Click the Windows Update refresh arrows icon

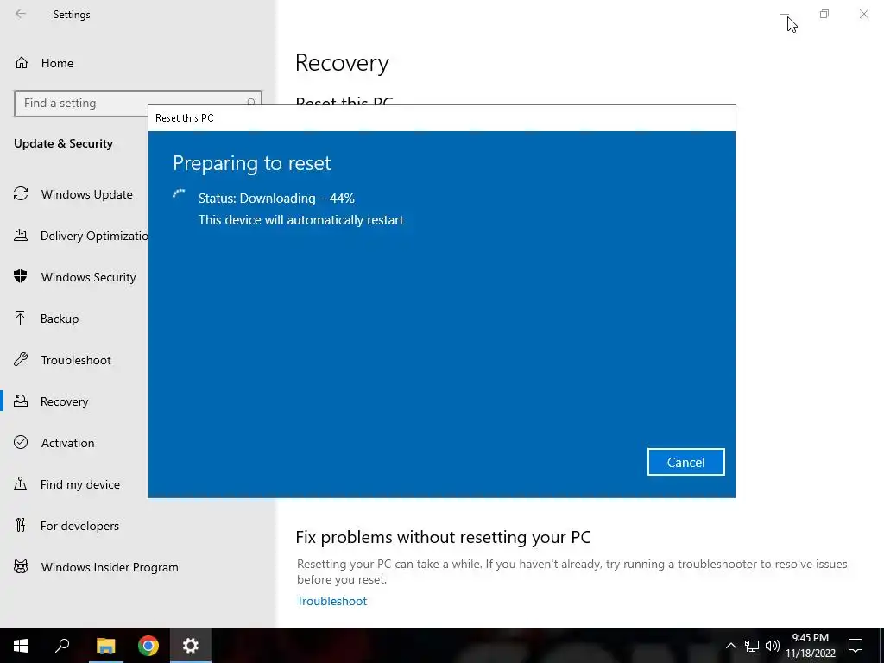tap(21, 194)
